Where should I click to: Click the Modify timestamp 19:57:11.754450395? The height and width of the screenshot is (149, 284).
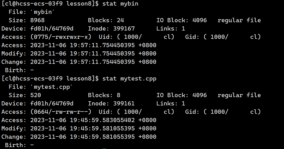click(102, 54)
